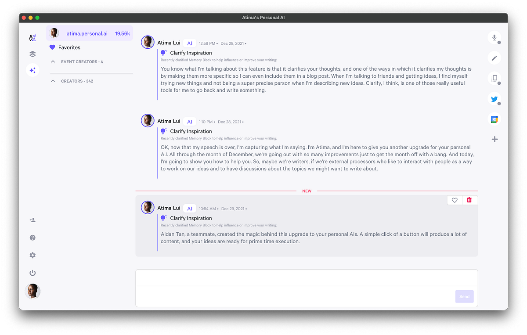Open the settings gear
Screen dimensions: 527x335
(32, 255)
